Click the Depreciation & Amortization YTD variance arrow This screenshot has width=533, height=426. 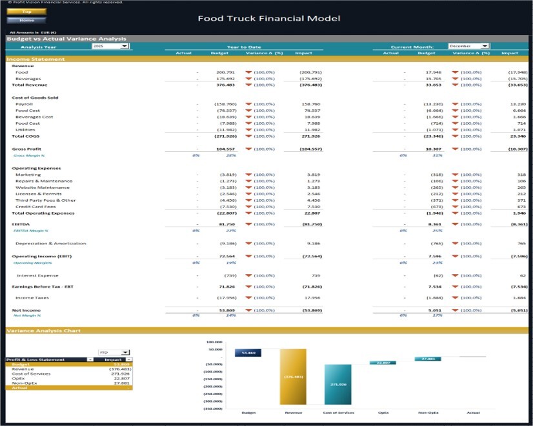(248, 244)
